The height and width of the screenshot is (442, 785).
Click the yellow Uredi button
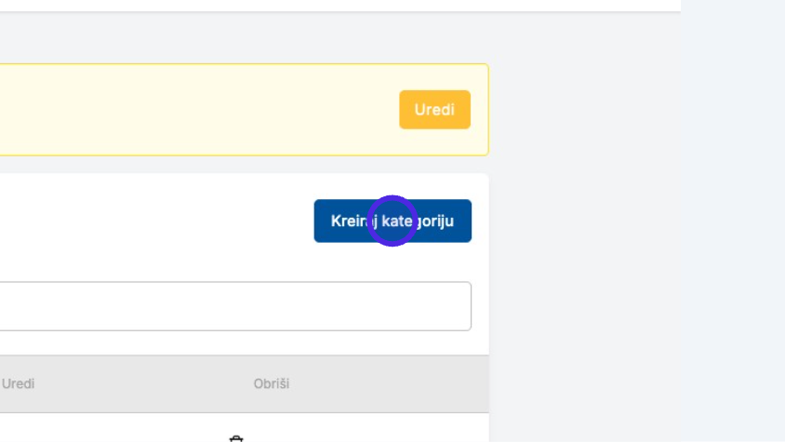tap(434, 110)
